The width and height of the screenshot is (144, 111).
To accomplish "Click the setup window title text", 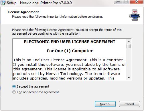I will coord(39,3).
